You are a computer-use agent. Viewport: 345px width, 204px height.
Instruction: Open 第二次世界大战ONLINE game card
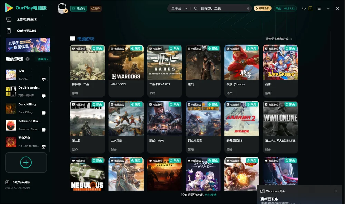click(x=280, y=127)
